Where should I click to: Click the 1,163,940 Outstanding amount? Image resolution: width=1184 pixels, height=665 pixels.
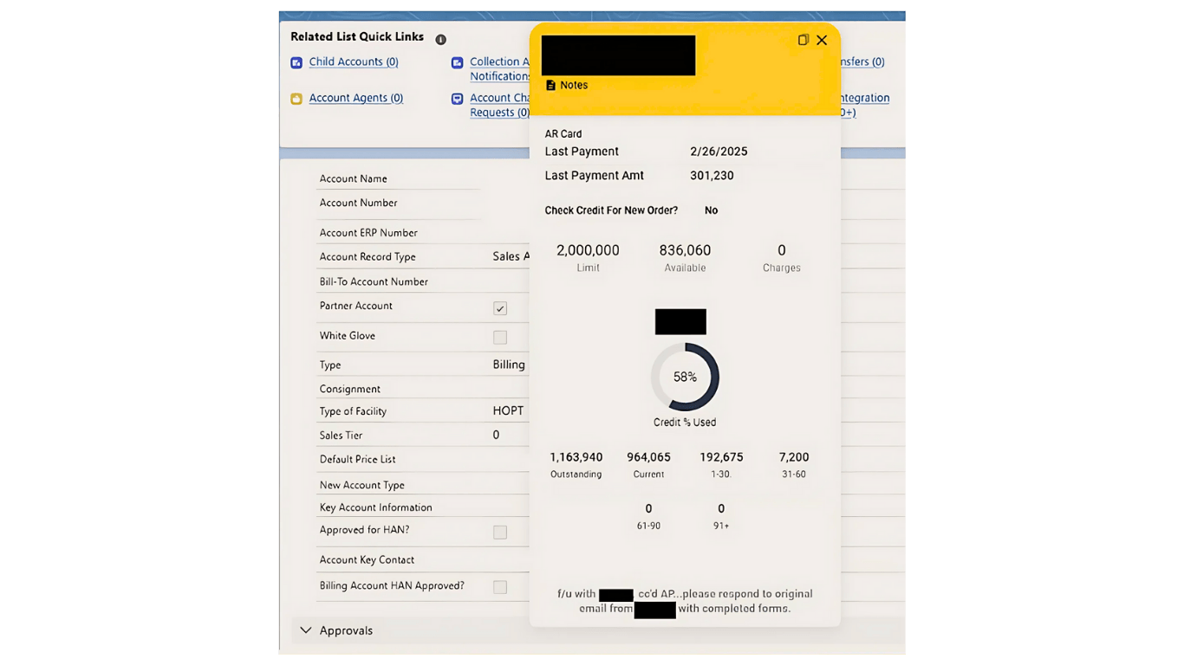pyautogui.click(x=576, y=457)
